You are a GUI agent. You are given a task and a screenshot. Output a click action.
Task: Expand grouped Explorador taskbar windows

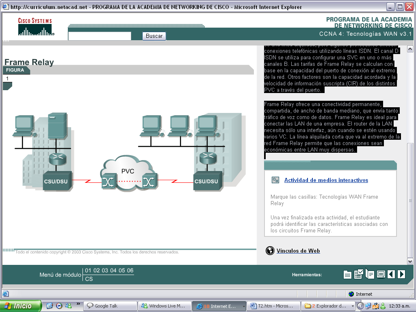pyautogui.click(x=353, y=306)
